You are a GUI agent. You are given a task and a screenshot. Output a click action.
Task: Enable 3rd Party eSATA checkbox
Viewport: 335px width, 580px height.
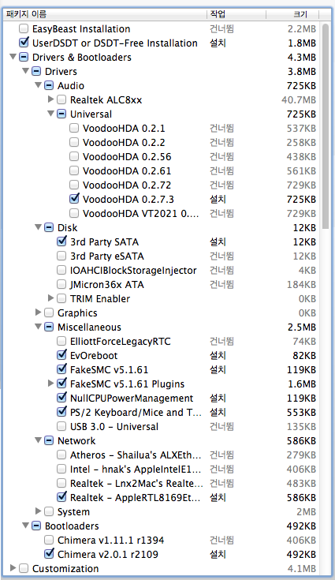pyautogui.click(x=61, y=256)
